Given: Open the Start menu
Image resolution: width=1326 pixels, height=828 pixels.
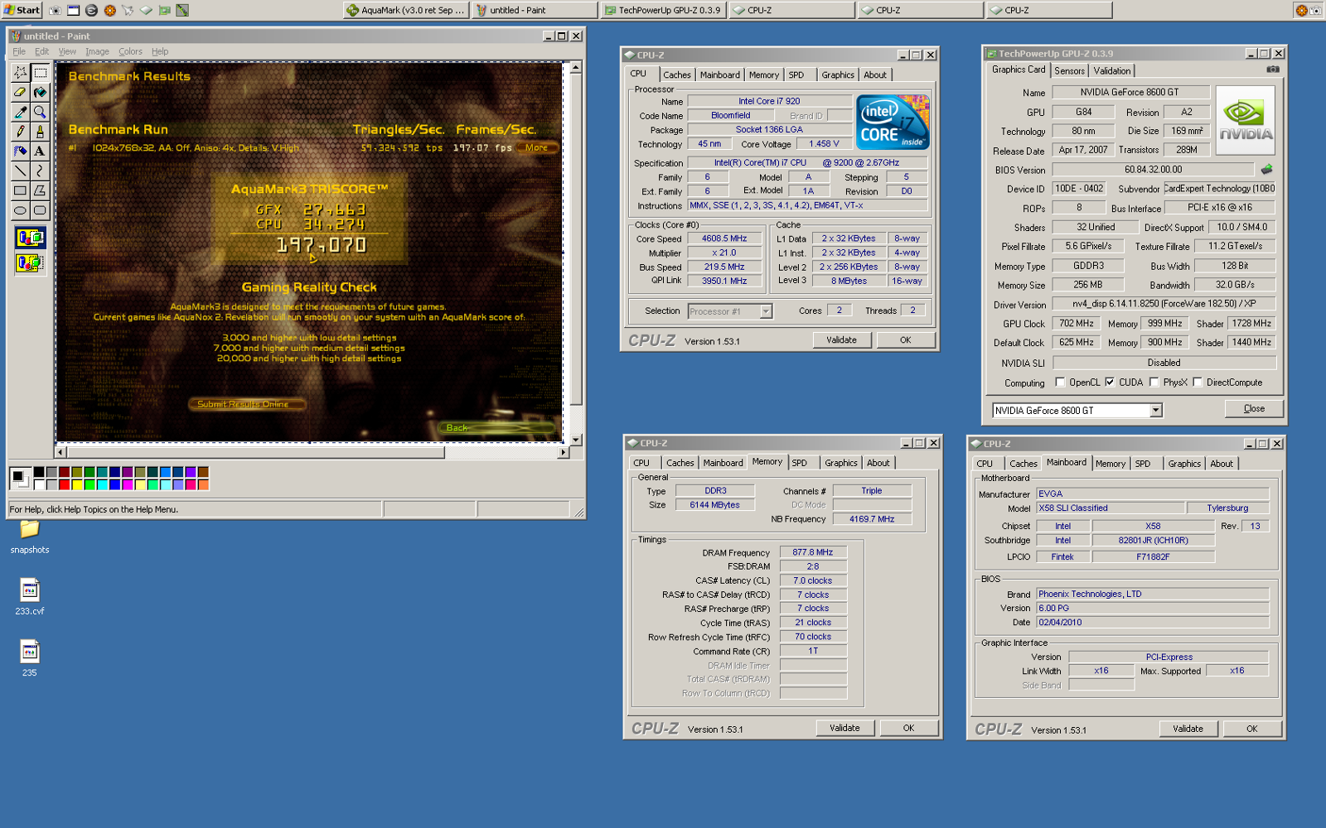Looking at the screenshot, I should click(x=22, y=10).
